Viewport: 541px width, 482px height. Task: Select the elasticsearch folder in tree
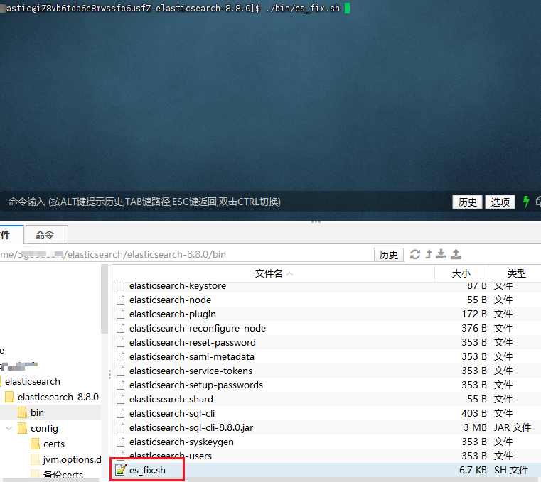tap(33, 382)
